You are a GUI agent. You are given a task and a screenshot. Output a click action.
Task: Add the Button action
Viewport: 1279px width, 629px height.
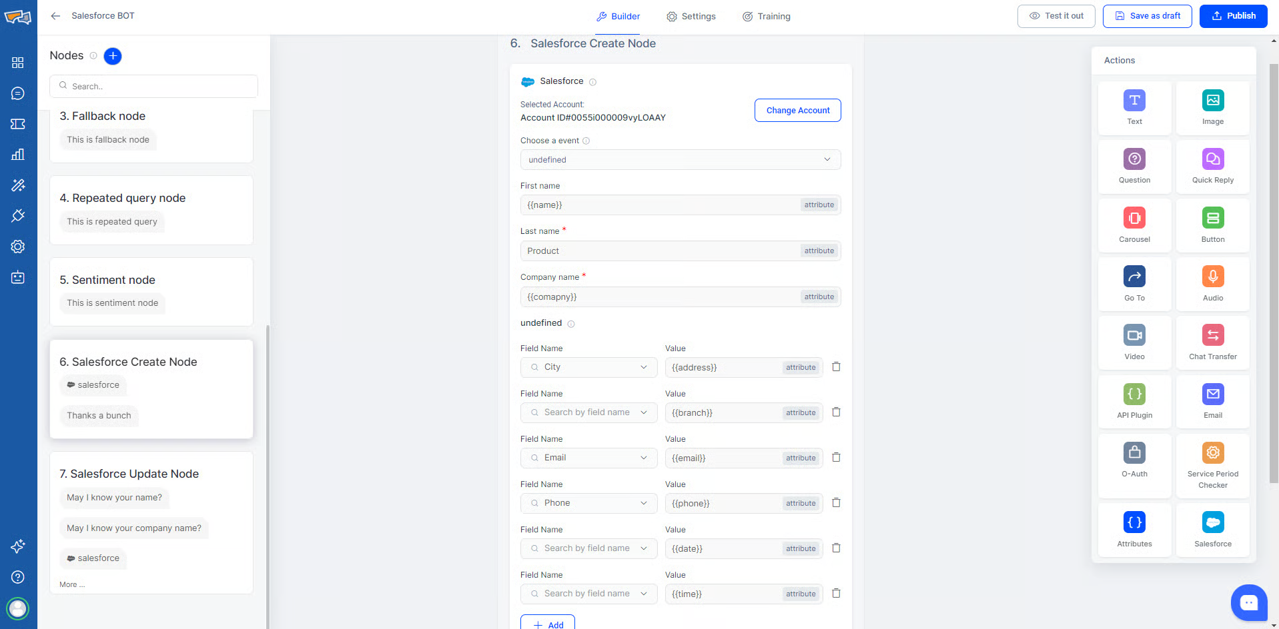[1212, 226]
